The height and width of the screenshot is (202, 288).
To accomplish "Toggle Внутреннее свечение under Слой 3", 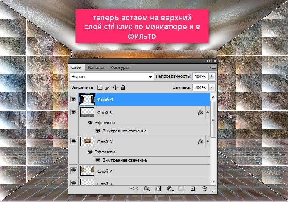I will [x=98, y=131].
